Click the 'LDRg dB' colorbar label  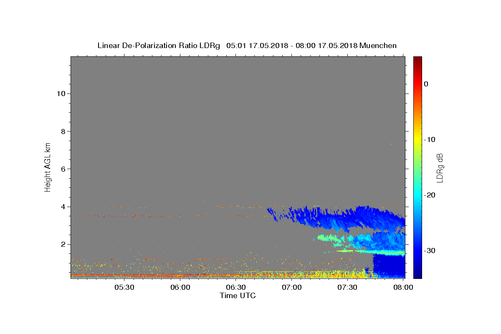coord(440,168)
